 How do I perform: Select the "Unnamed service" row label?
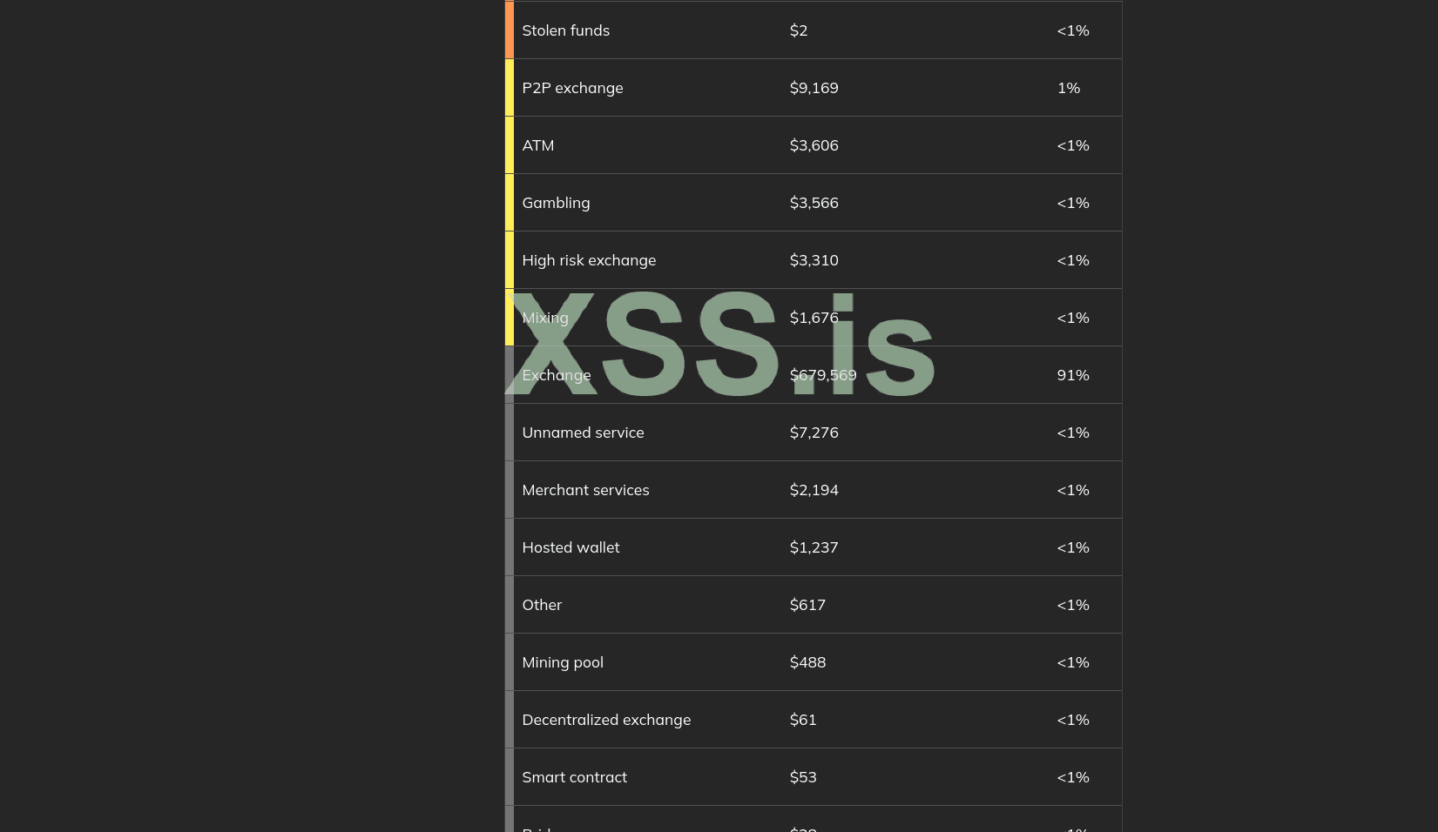point(583,433)
